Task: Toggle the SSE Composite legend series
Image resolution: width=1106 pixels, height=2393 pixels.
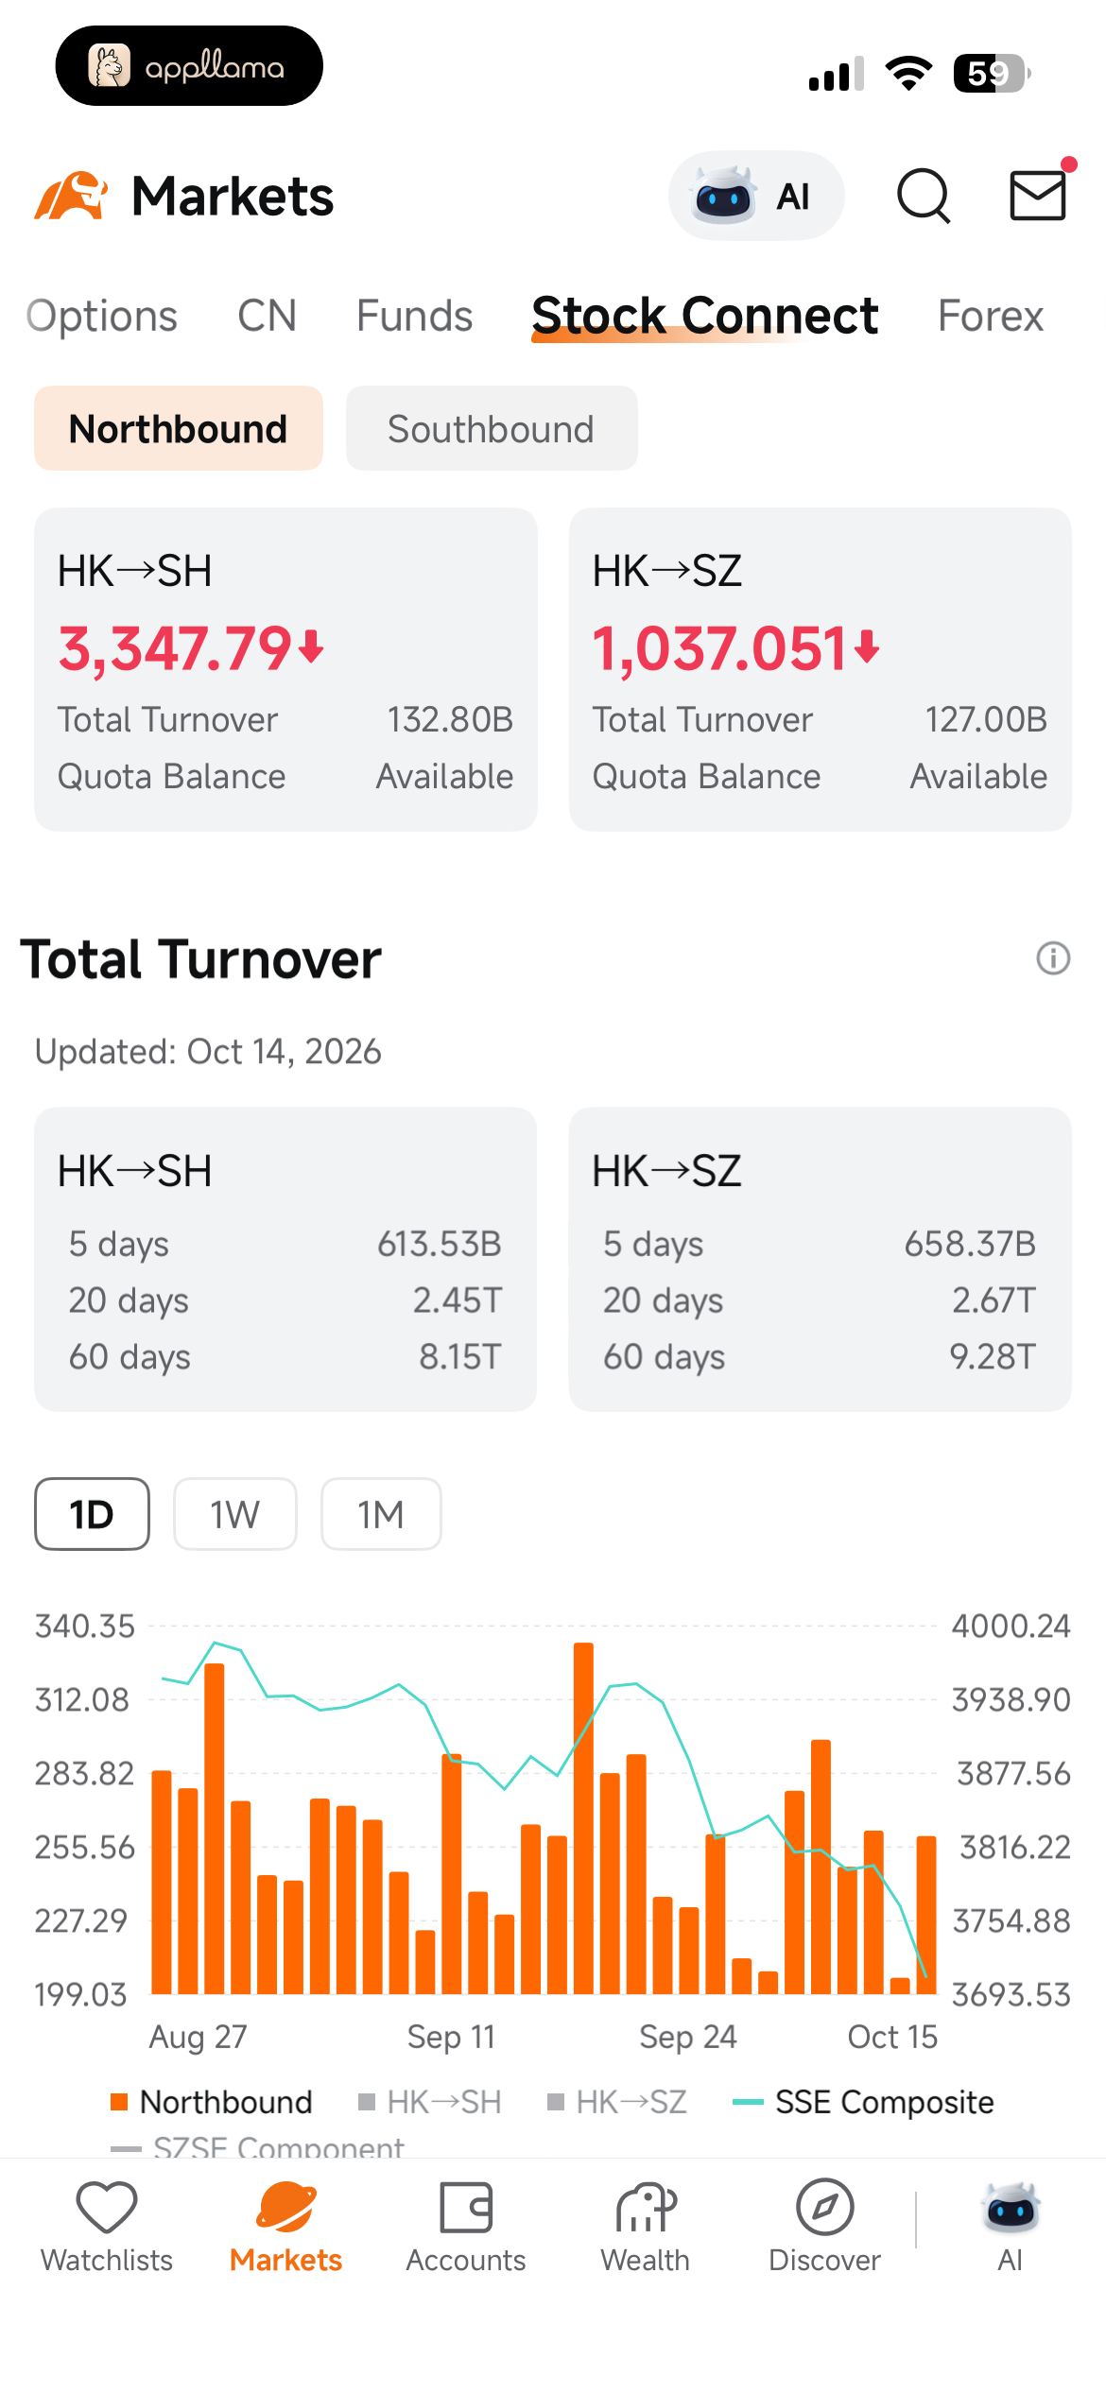Action: pos(864,2102)
